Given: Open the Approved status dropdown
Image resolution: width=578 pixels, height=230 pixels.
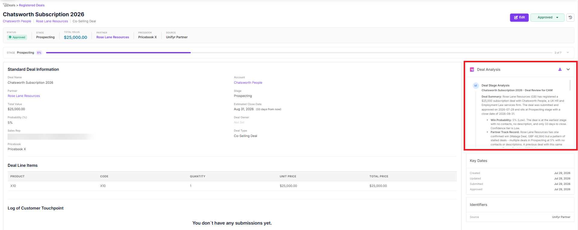Looking at the screenshot, I should [x=548, y=17].
